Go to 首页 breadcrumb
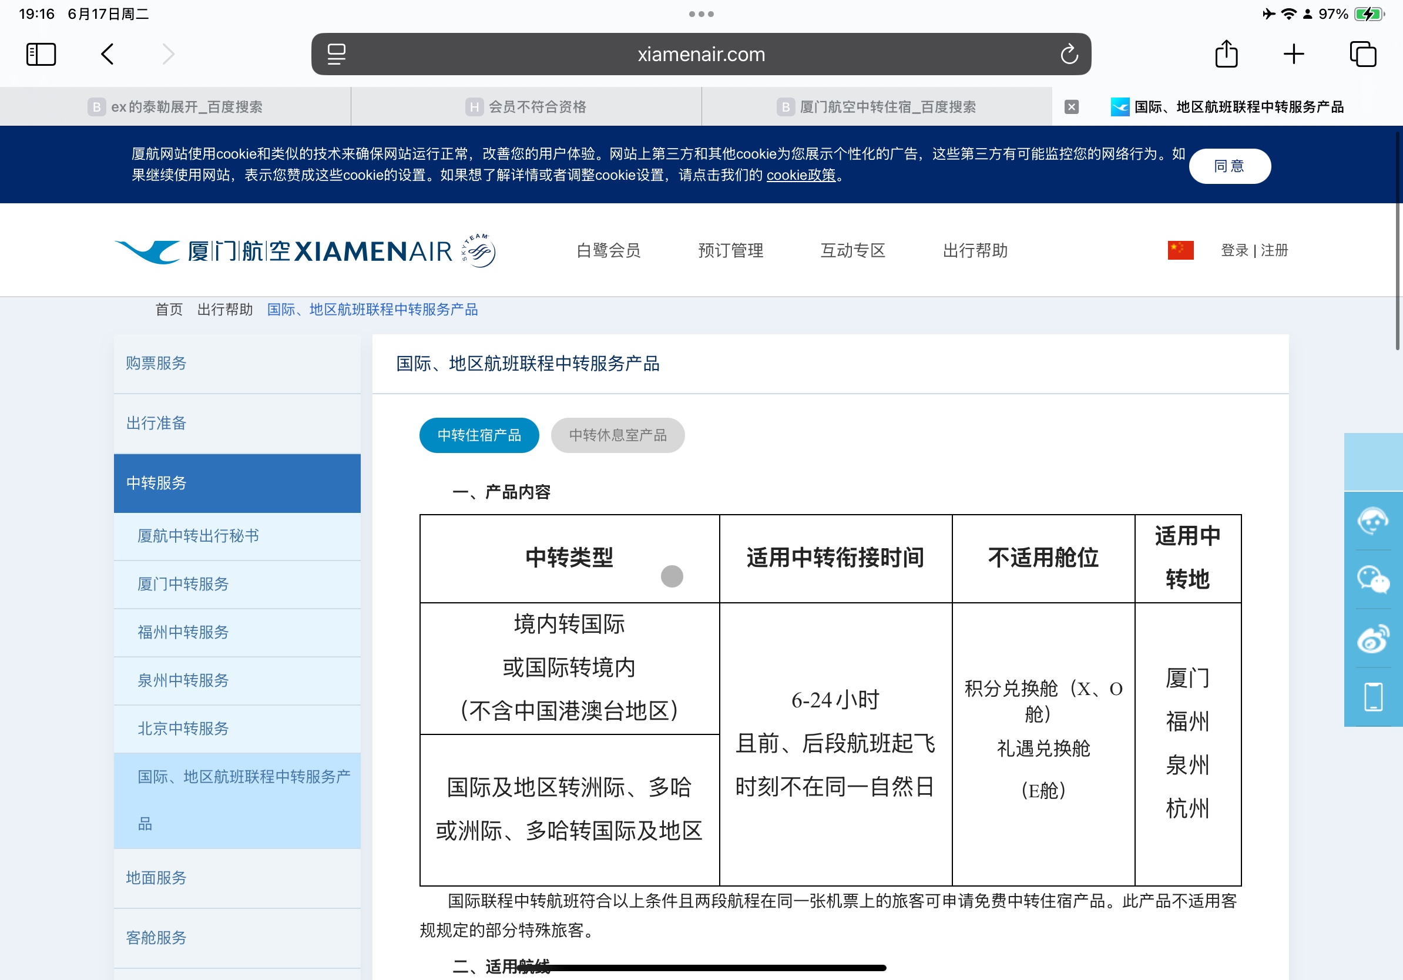 169,310
